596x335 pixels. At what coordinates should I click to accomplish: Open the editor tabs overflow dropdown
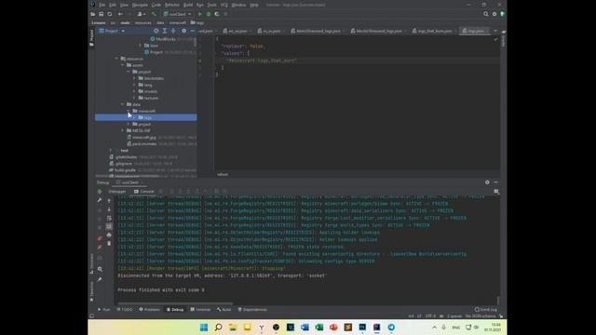pyautogui.click(x=495, y=31)
